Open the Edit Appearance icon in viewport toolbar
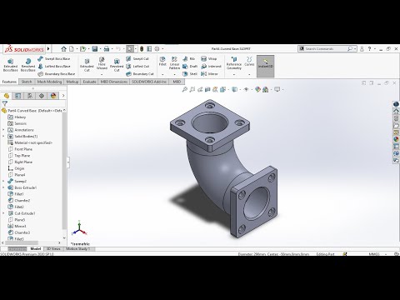The image size is (400, 300). (x=257, y=89)
